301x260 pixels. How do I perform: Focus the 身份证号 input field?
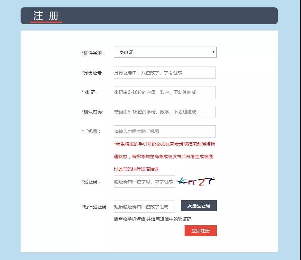(x=165, y=73)
